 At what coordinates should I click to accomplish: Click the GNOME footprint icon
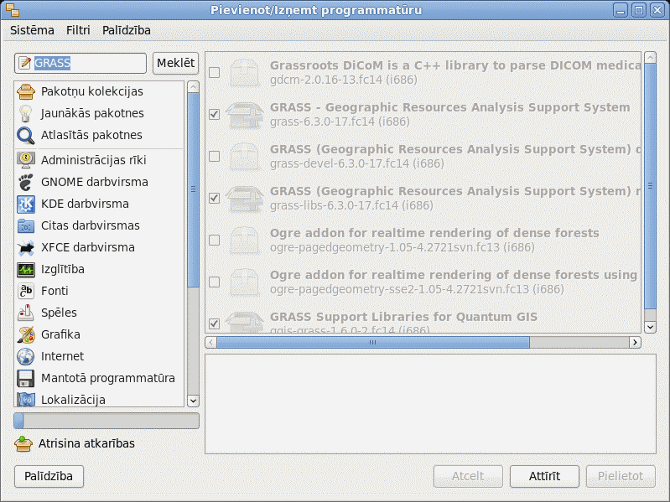[26, 182]
